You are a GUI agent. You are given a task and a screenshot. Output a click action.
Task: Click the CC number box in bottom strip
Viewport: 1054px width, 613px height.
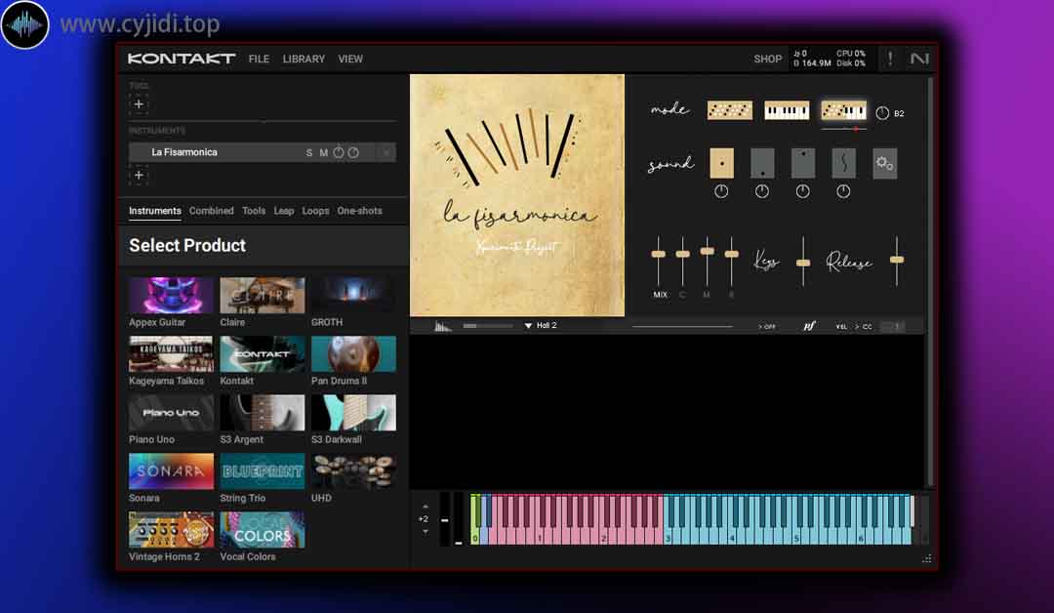[x=893, y=327]
